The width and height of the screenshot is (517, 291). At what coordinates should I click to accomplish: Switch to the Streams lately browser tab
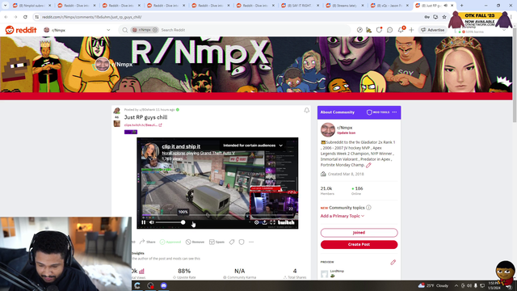point(346,6)
